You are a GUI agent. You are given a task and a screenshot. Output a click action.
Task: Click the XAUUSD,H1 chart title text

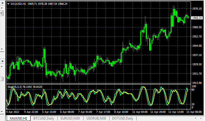18,4
